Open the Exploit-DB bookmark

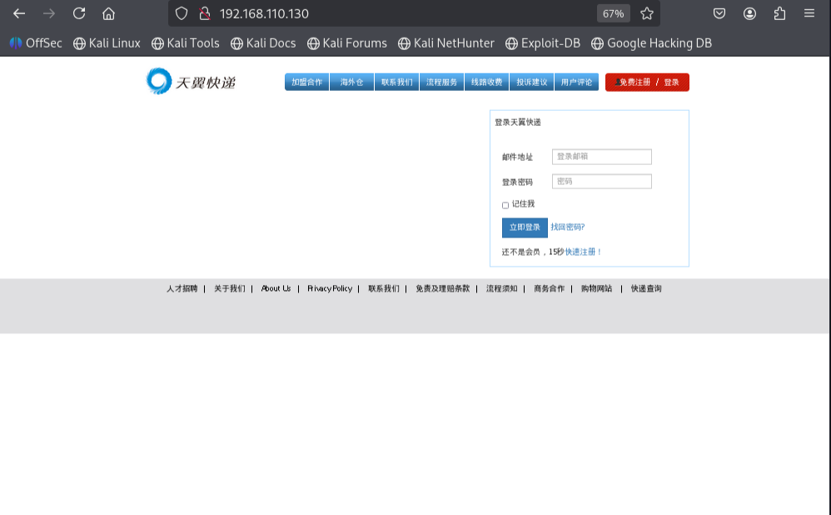543,43
